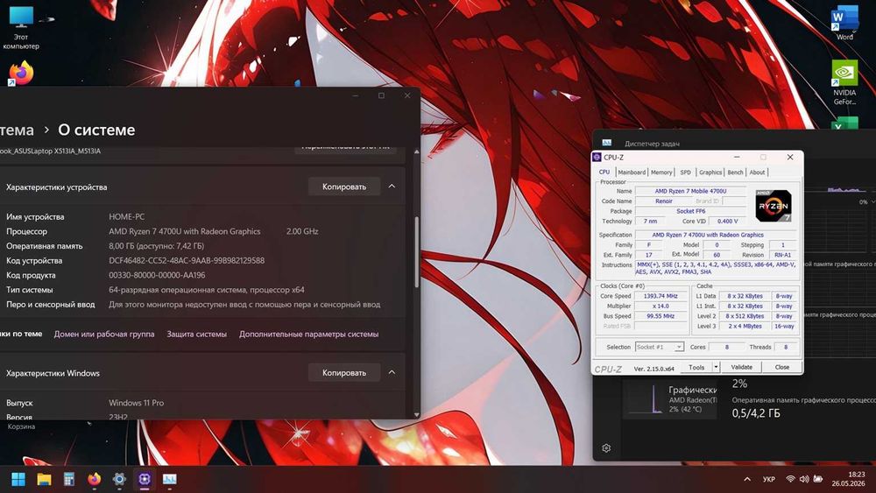This screenshot has height=493, width=876.
Task: Select the CPU-Z taskbar icon
Action: tap(145, 479)
